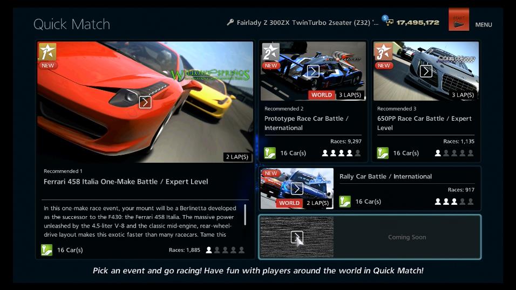This screenshot has height=290, width=516.
Task: Click 16 Car(s) in the Prototype card
Action: pos(293,153)
